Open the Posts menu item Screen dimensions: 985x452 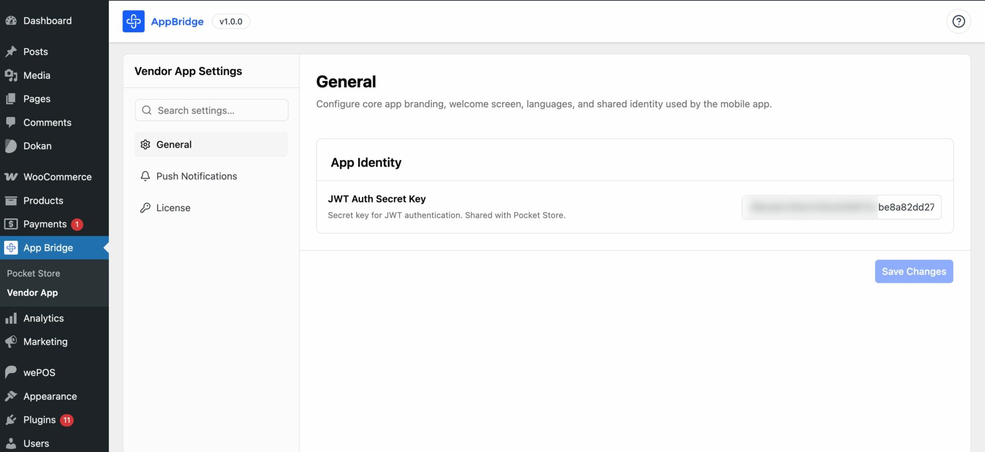(x=54, y=52)
